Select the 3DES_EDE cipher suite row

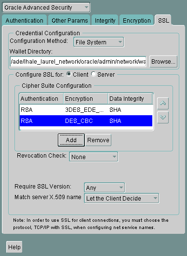pyautogui.click(x=86, y=110)
